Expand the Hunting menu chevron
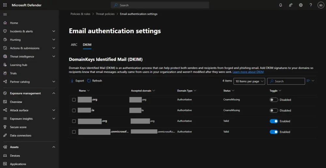The height and width of the screenshot is (168, 326). click(x=54, y=39)
